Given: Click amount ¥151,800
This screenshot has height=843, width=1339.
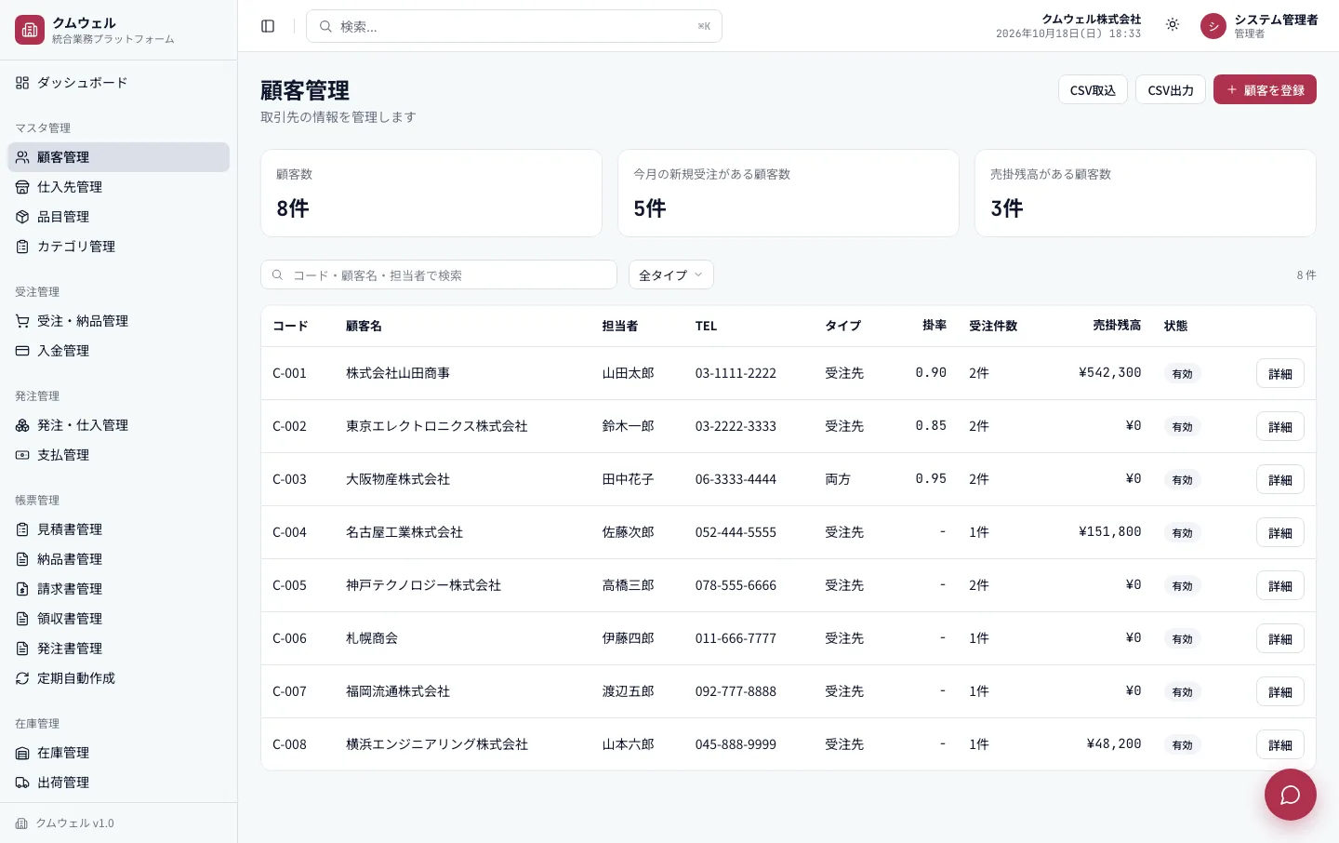Looking at the screenshot, I should pos(1110,531).
